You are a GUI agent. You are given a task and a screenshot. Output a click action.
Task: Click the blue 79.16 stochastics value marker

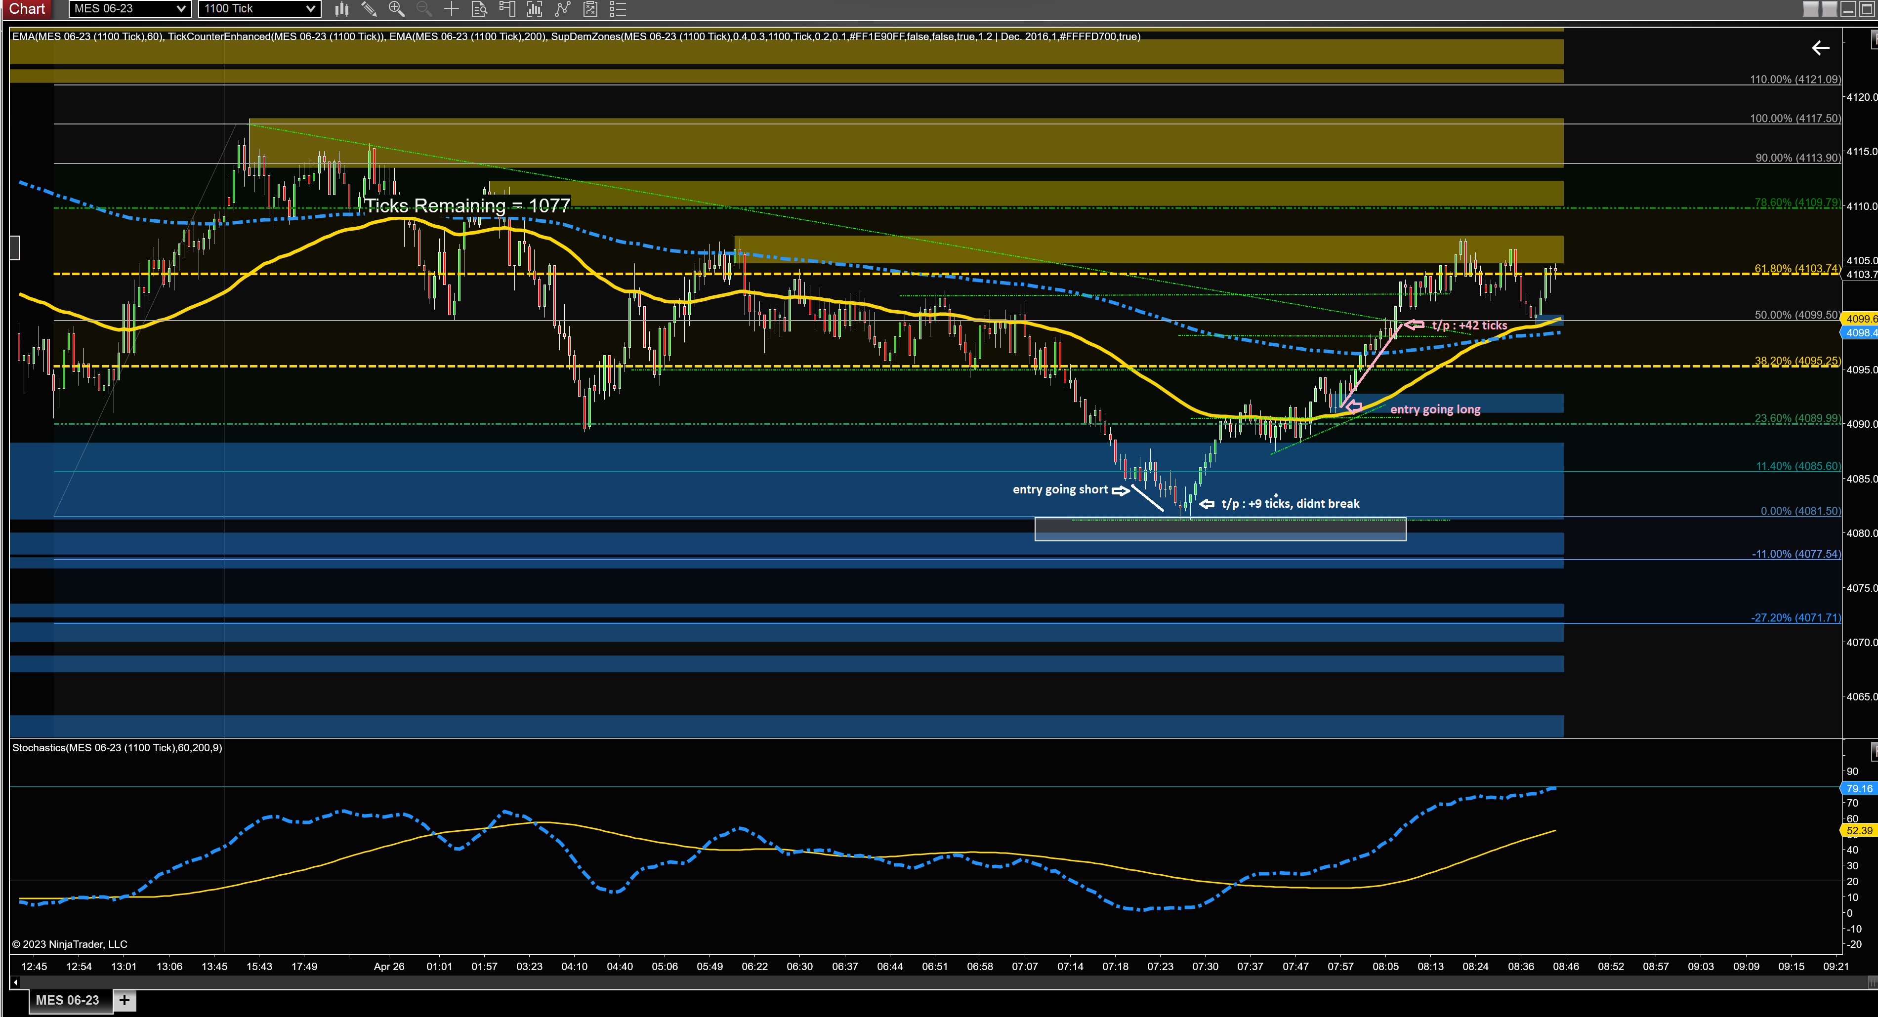[x=1859, y=788]
